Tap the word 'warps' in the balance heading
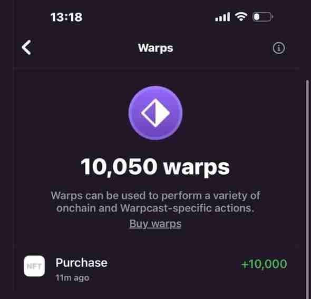 (x=197, y=168)
